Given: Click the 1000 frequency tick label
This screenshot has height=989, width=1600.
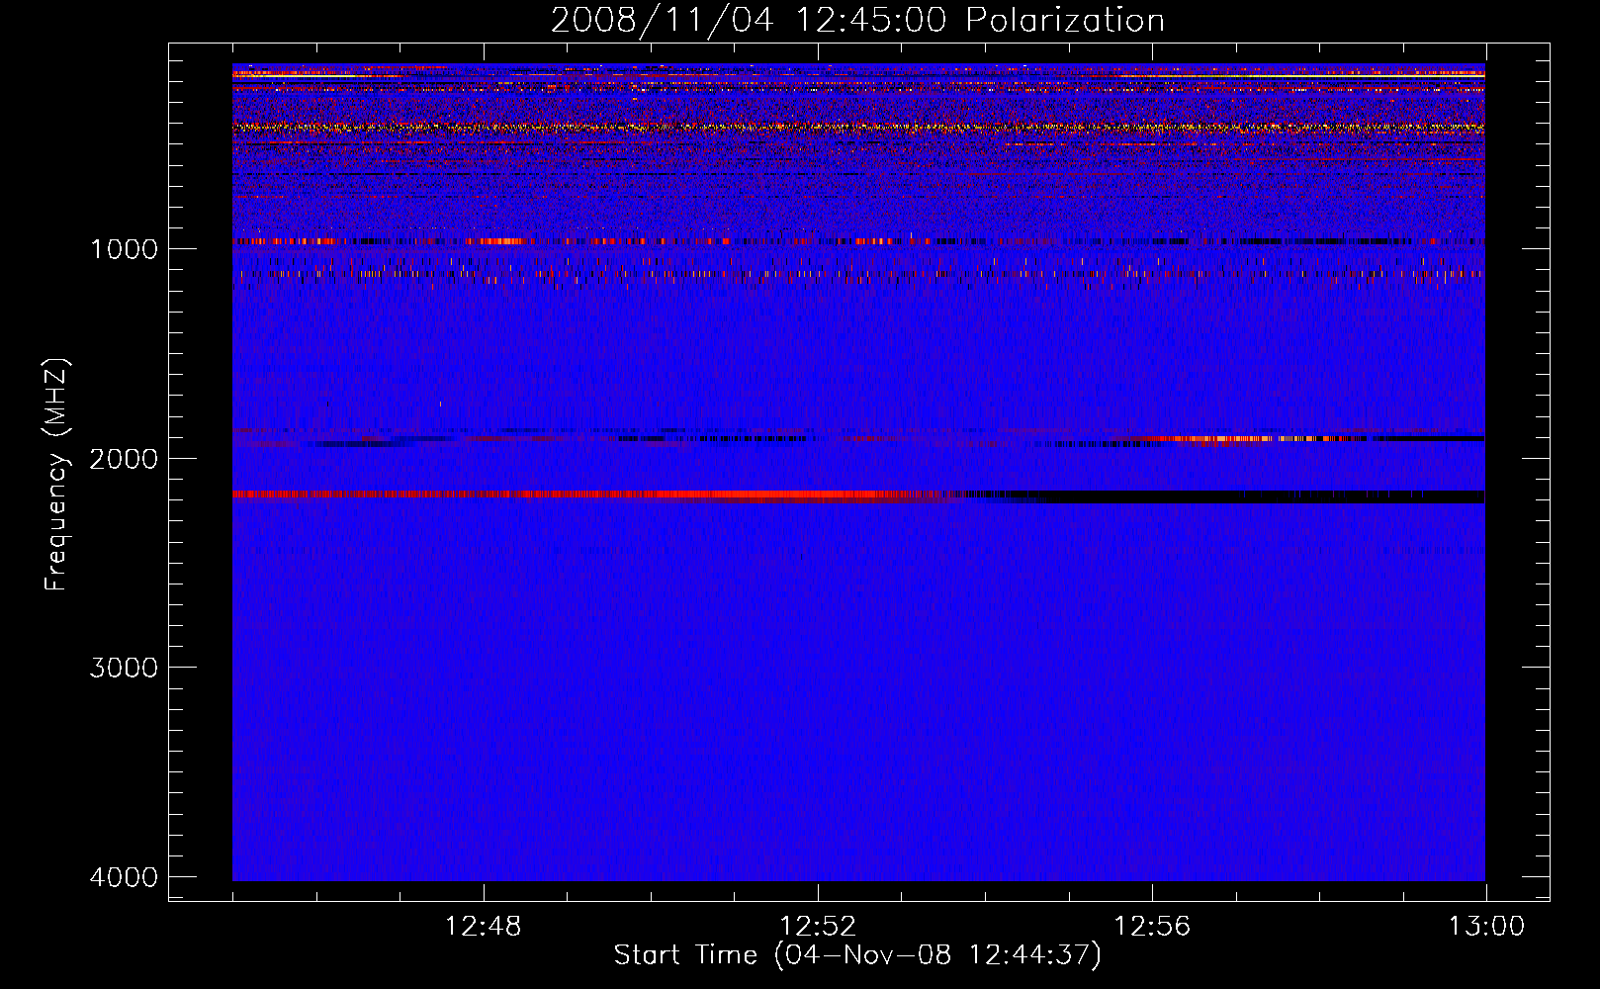Looking at the screenshot, I should click(x=124, y=248).
